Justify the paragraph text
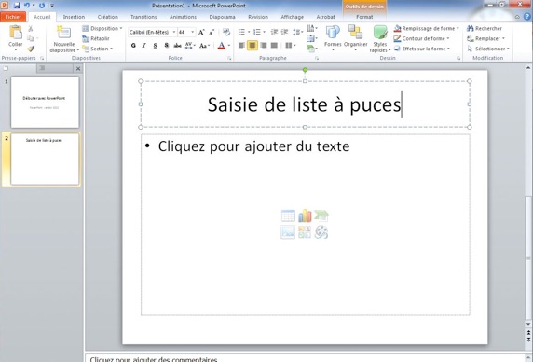533x362 pixels. pyautogui.click(x=274, y=45)
